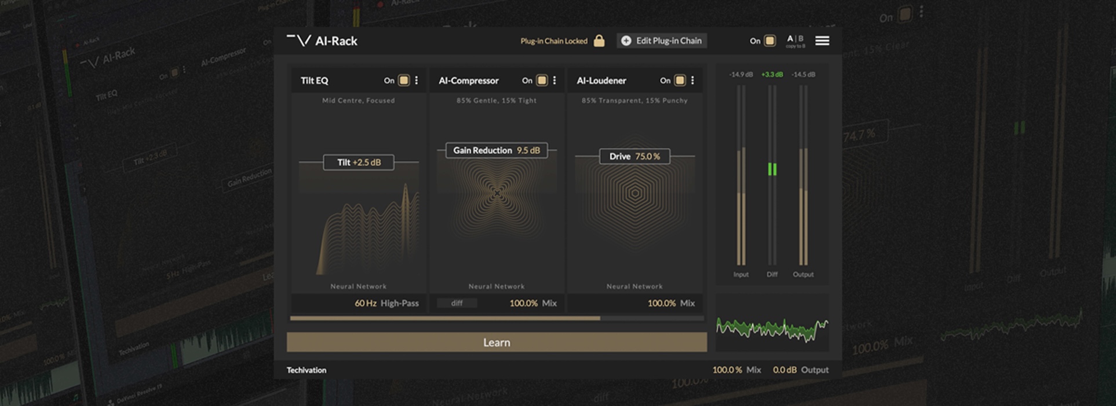Click the AI-Compressor diff button
Image resolution: width=1116 pixels, height=406 pixels.
click(x=457, y=303)
